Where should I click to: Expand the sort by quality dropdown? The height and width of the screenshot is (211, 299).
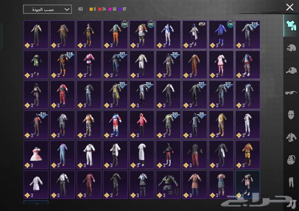(x=47, y=9)
